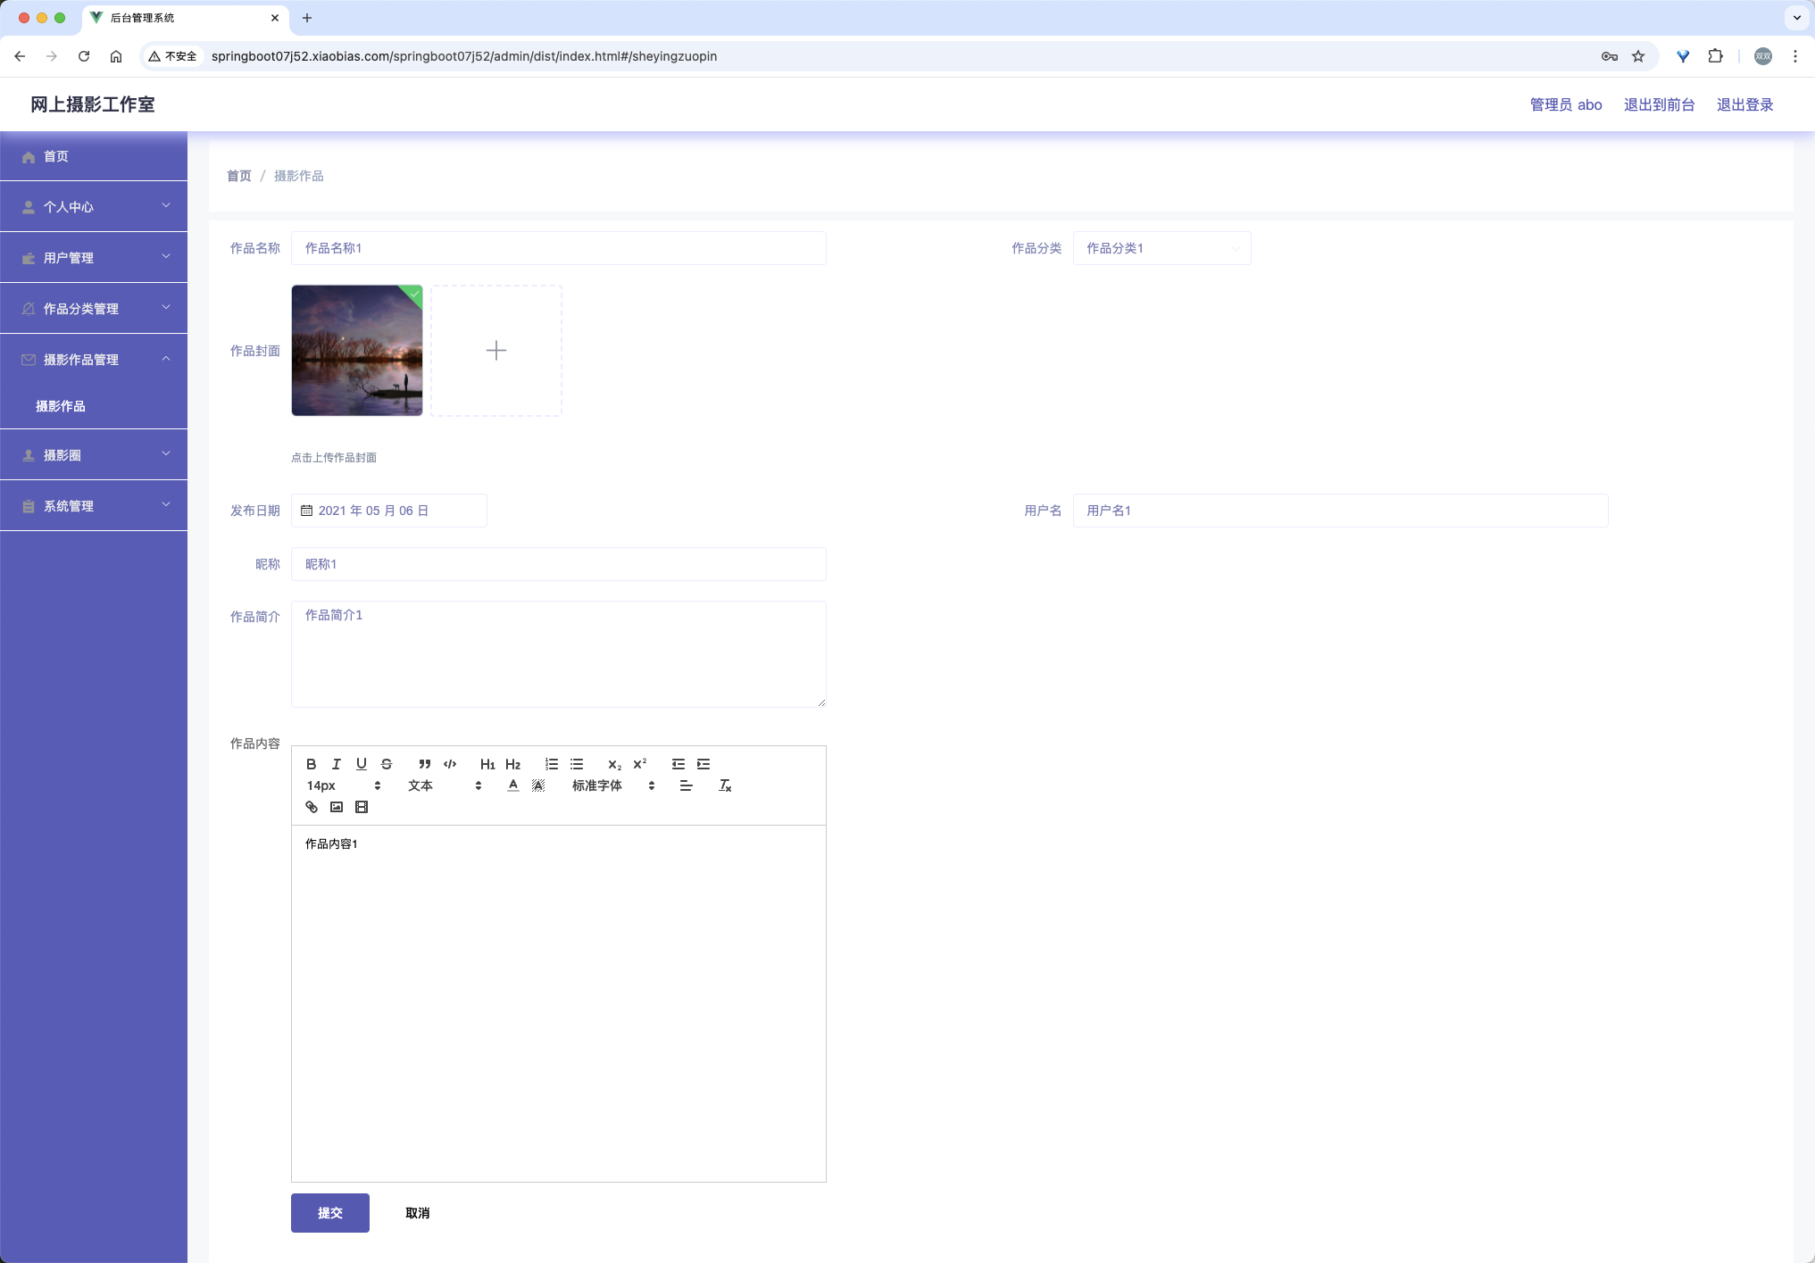Open the 文本 paragraph style dropdown
The height and width of the screenshot is (1263, 1815).
(445, 785)
